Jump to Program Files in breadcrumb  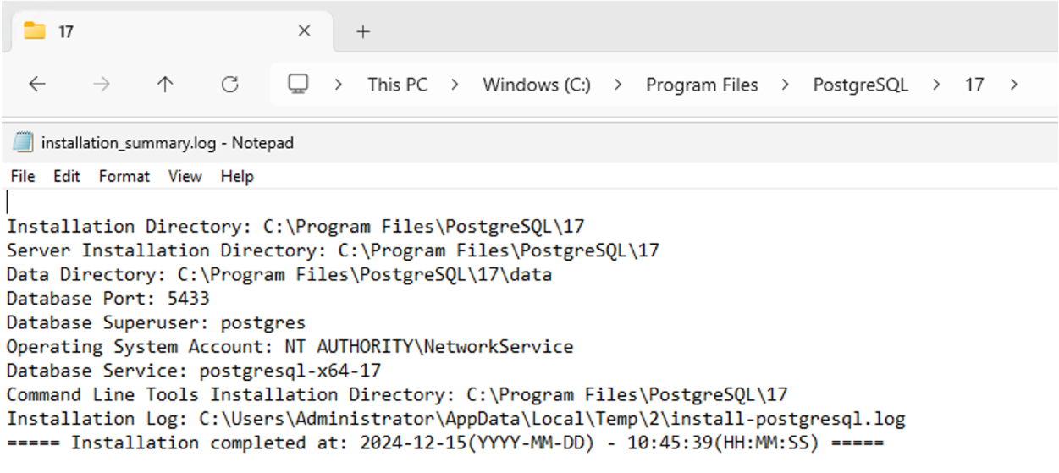[x=702, y=85]
